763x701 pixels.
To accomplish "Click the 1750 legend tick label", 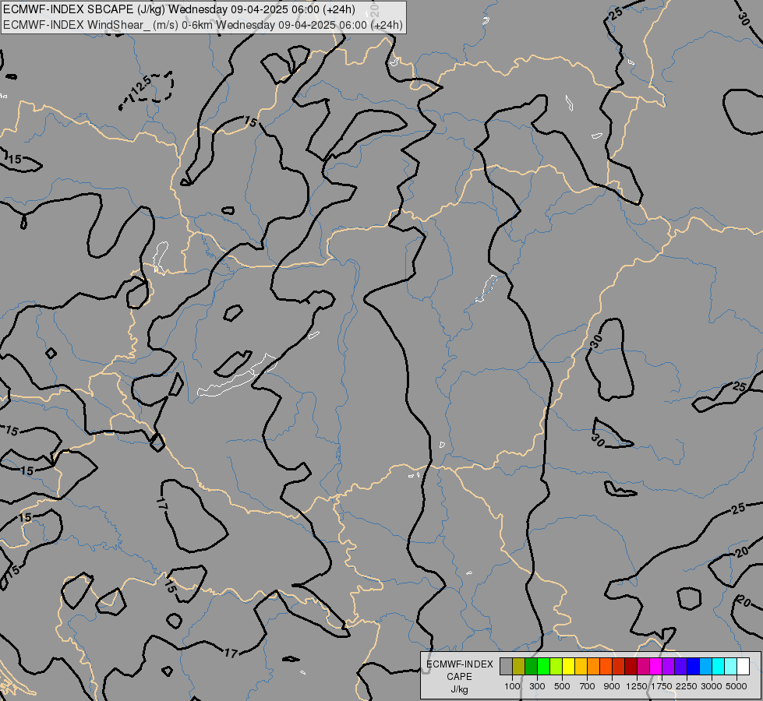I will (x=662, y=686).
